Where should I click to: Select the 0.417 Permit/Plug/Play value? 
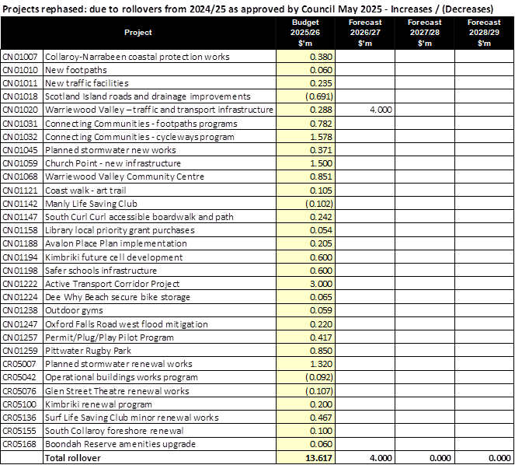tap(321, 337)
